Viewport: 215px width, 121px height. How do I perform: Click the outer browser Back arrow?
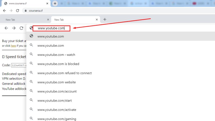4,10
